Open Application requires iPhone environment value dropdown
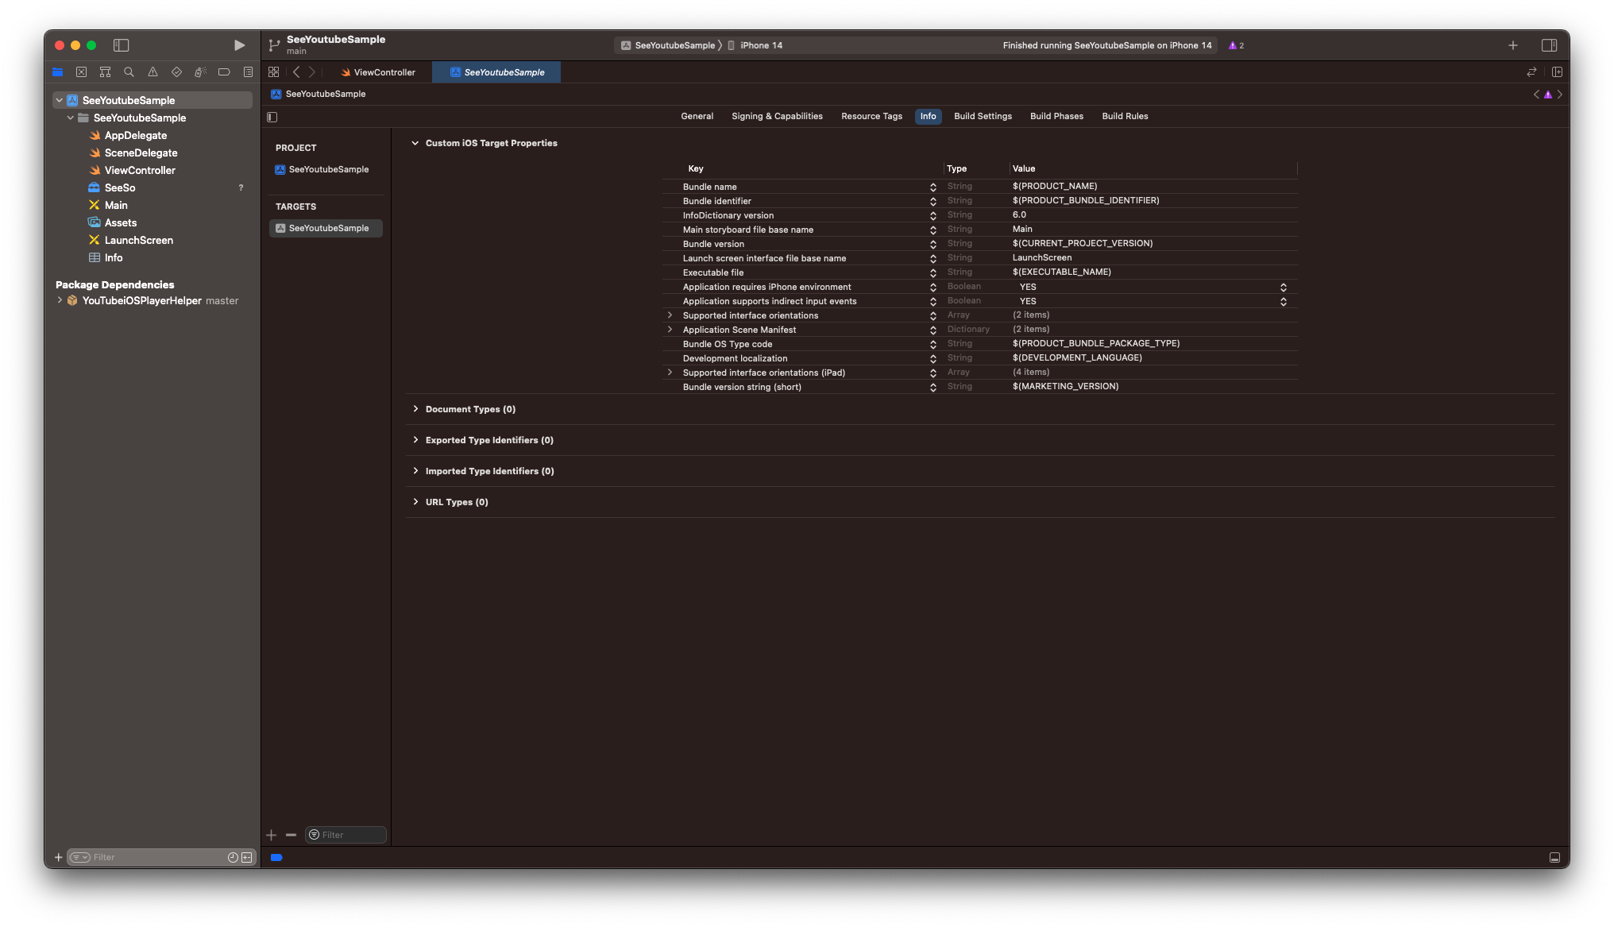 tap(1283, 287)
